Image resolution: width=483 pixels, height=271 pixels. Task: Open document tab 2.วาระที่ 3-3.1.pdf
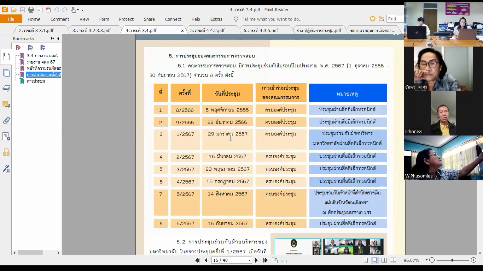(x=36, y=30)
